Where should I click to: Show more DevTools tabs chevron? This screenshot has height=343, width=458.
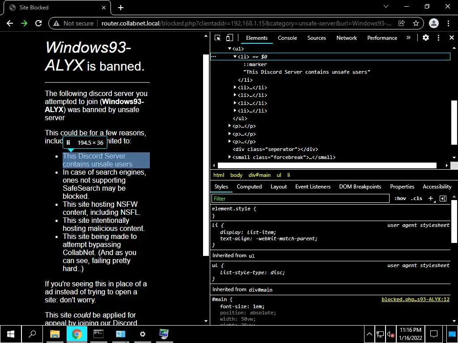coord(408,38)
